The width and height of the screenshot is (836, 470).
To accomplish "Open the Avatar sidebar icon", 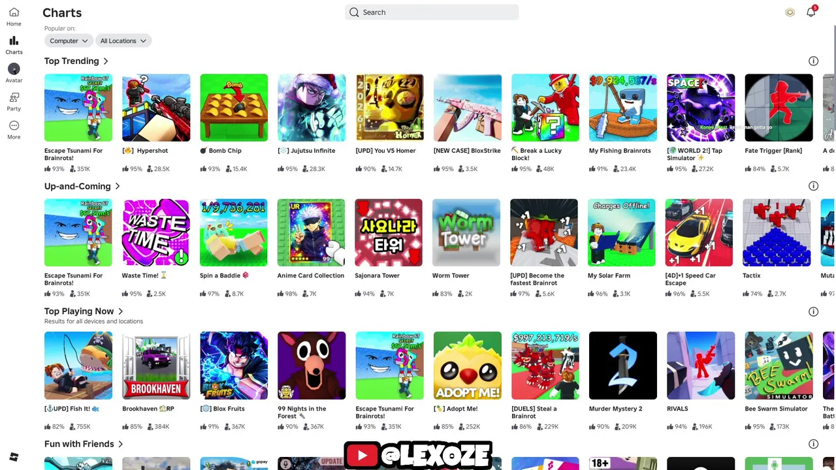I will (x=14, y=69).
